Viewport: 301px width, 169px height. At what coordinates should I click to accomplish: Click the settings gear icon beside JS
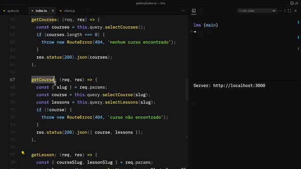coord(292,3)
